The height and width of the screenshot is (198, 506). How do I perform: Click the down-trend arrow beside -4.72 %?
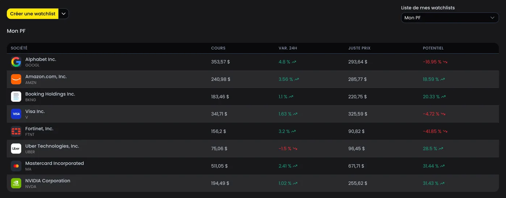[443, 114]
